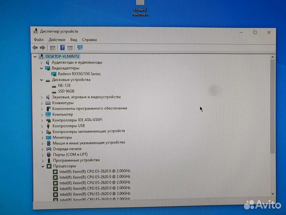Select the NE-128 disk drive
The width and height of the screenshot is (286, 215).
click(64, 85)
